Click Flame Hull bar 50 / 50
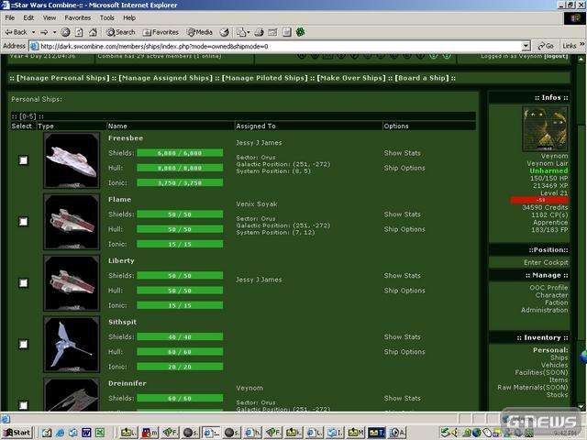 tap(180, 229)
